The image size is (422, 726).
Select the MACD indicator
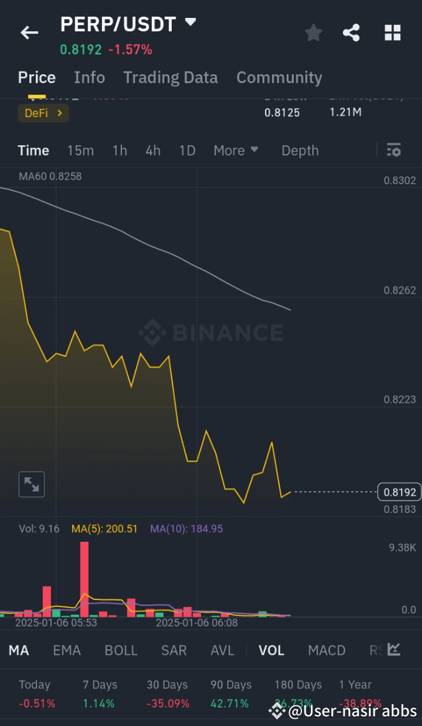pos(326,650)
